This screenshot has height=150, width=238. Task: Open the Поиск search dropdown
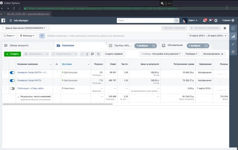coord(9,36)
